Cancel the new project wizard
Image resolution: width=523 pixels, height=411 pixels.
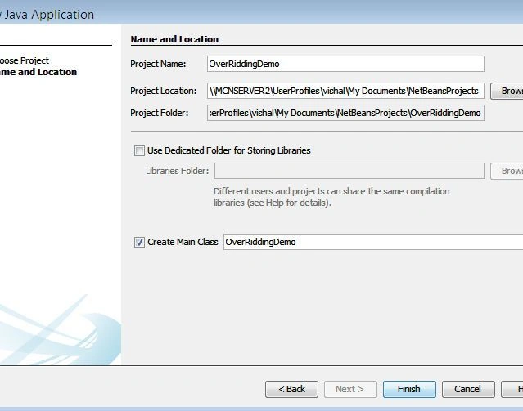(468, 389)
